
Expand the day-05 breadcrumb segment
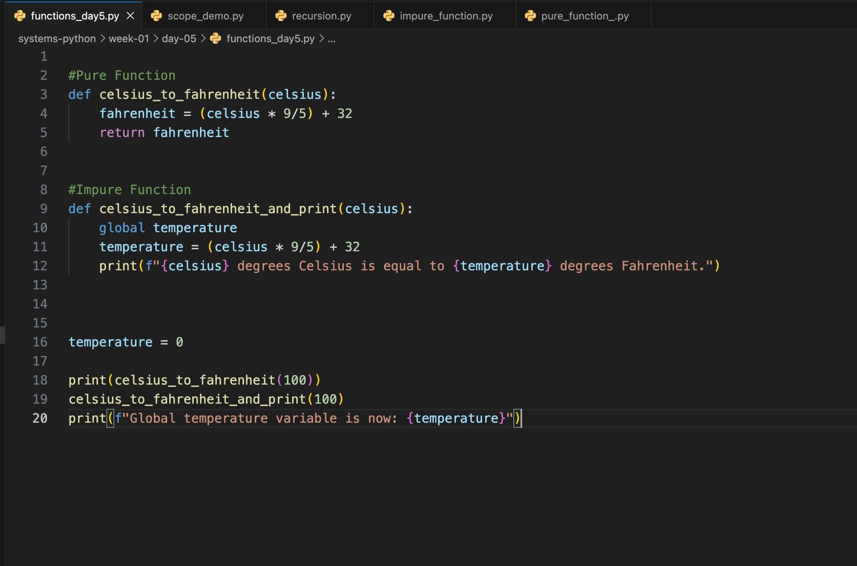coord(179,39)
